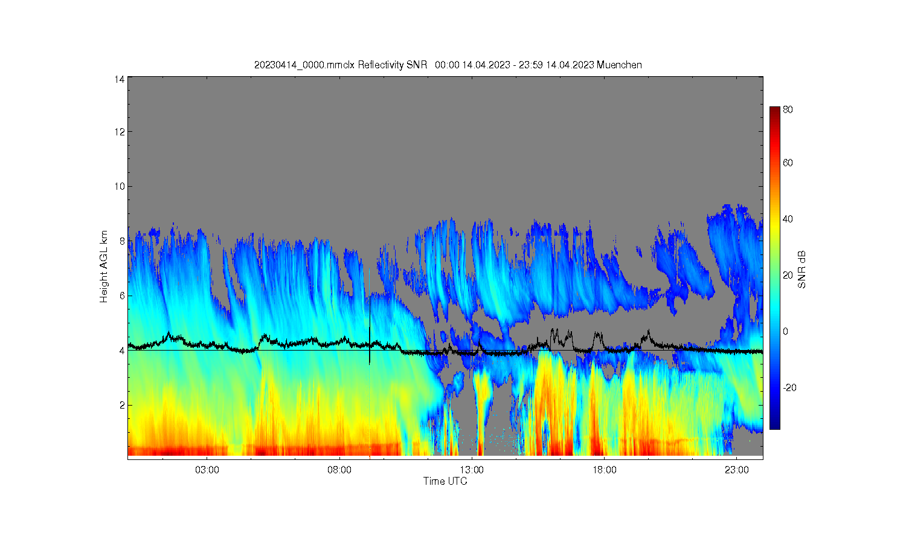Click the 'SNR dB' colorbar label
The image size is (906, 544).
coord(802,269)
